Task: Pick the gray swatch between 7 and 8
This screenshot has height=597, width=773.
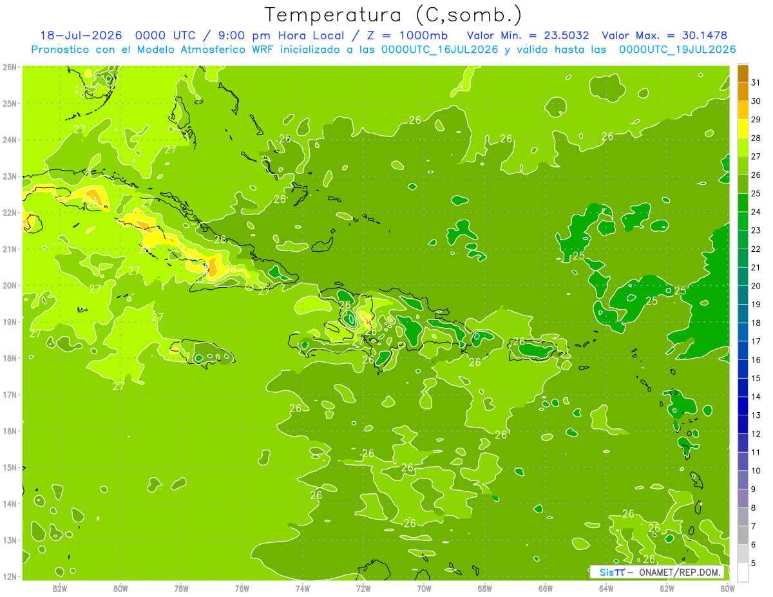Action: coord(743,516)
